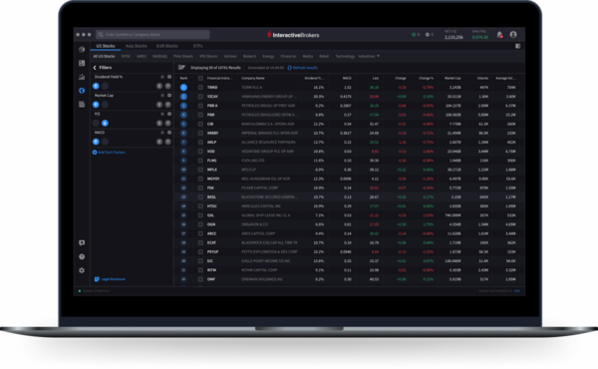
Task: Check the box for PBR A row
Action: coord(200,106)
